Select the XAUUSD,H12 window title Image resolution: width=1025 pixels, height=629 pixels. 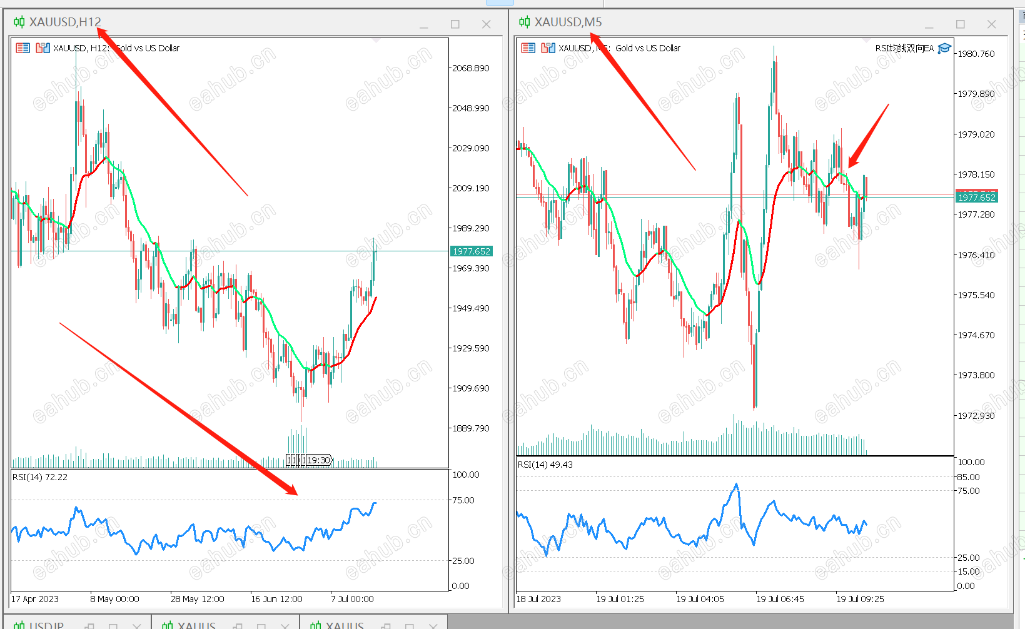point(65,23)
